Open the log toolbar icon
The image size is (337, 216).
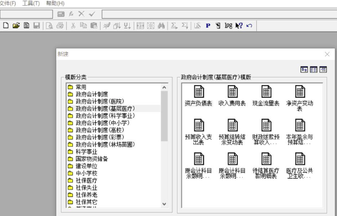[x=228, y=26]
